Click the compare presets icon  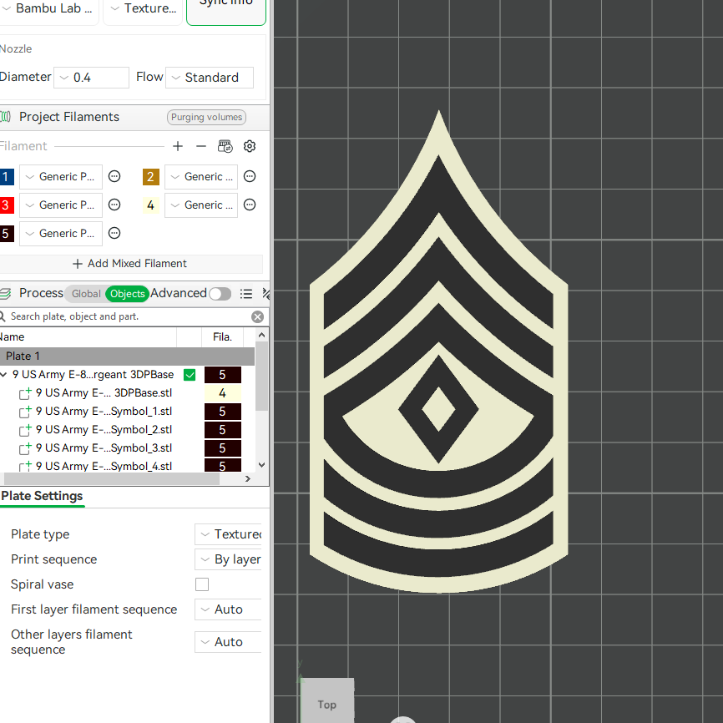[265, 294]
